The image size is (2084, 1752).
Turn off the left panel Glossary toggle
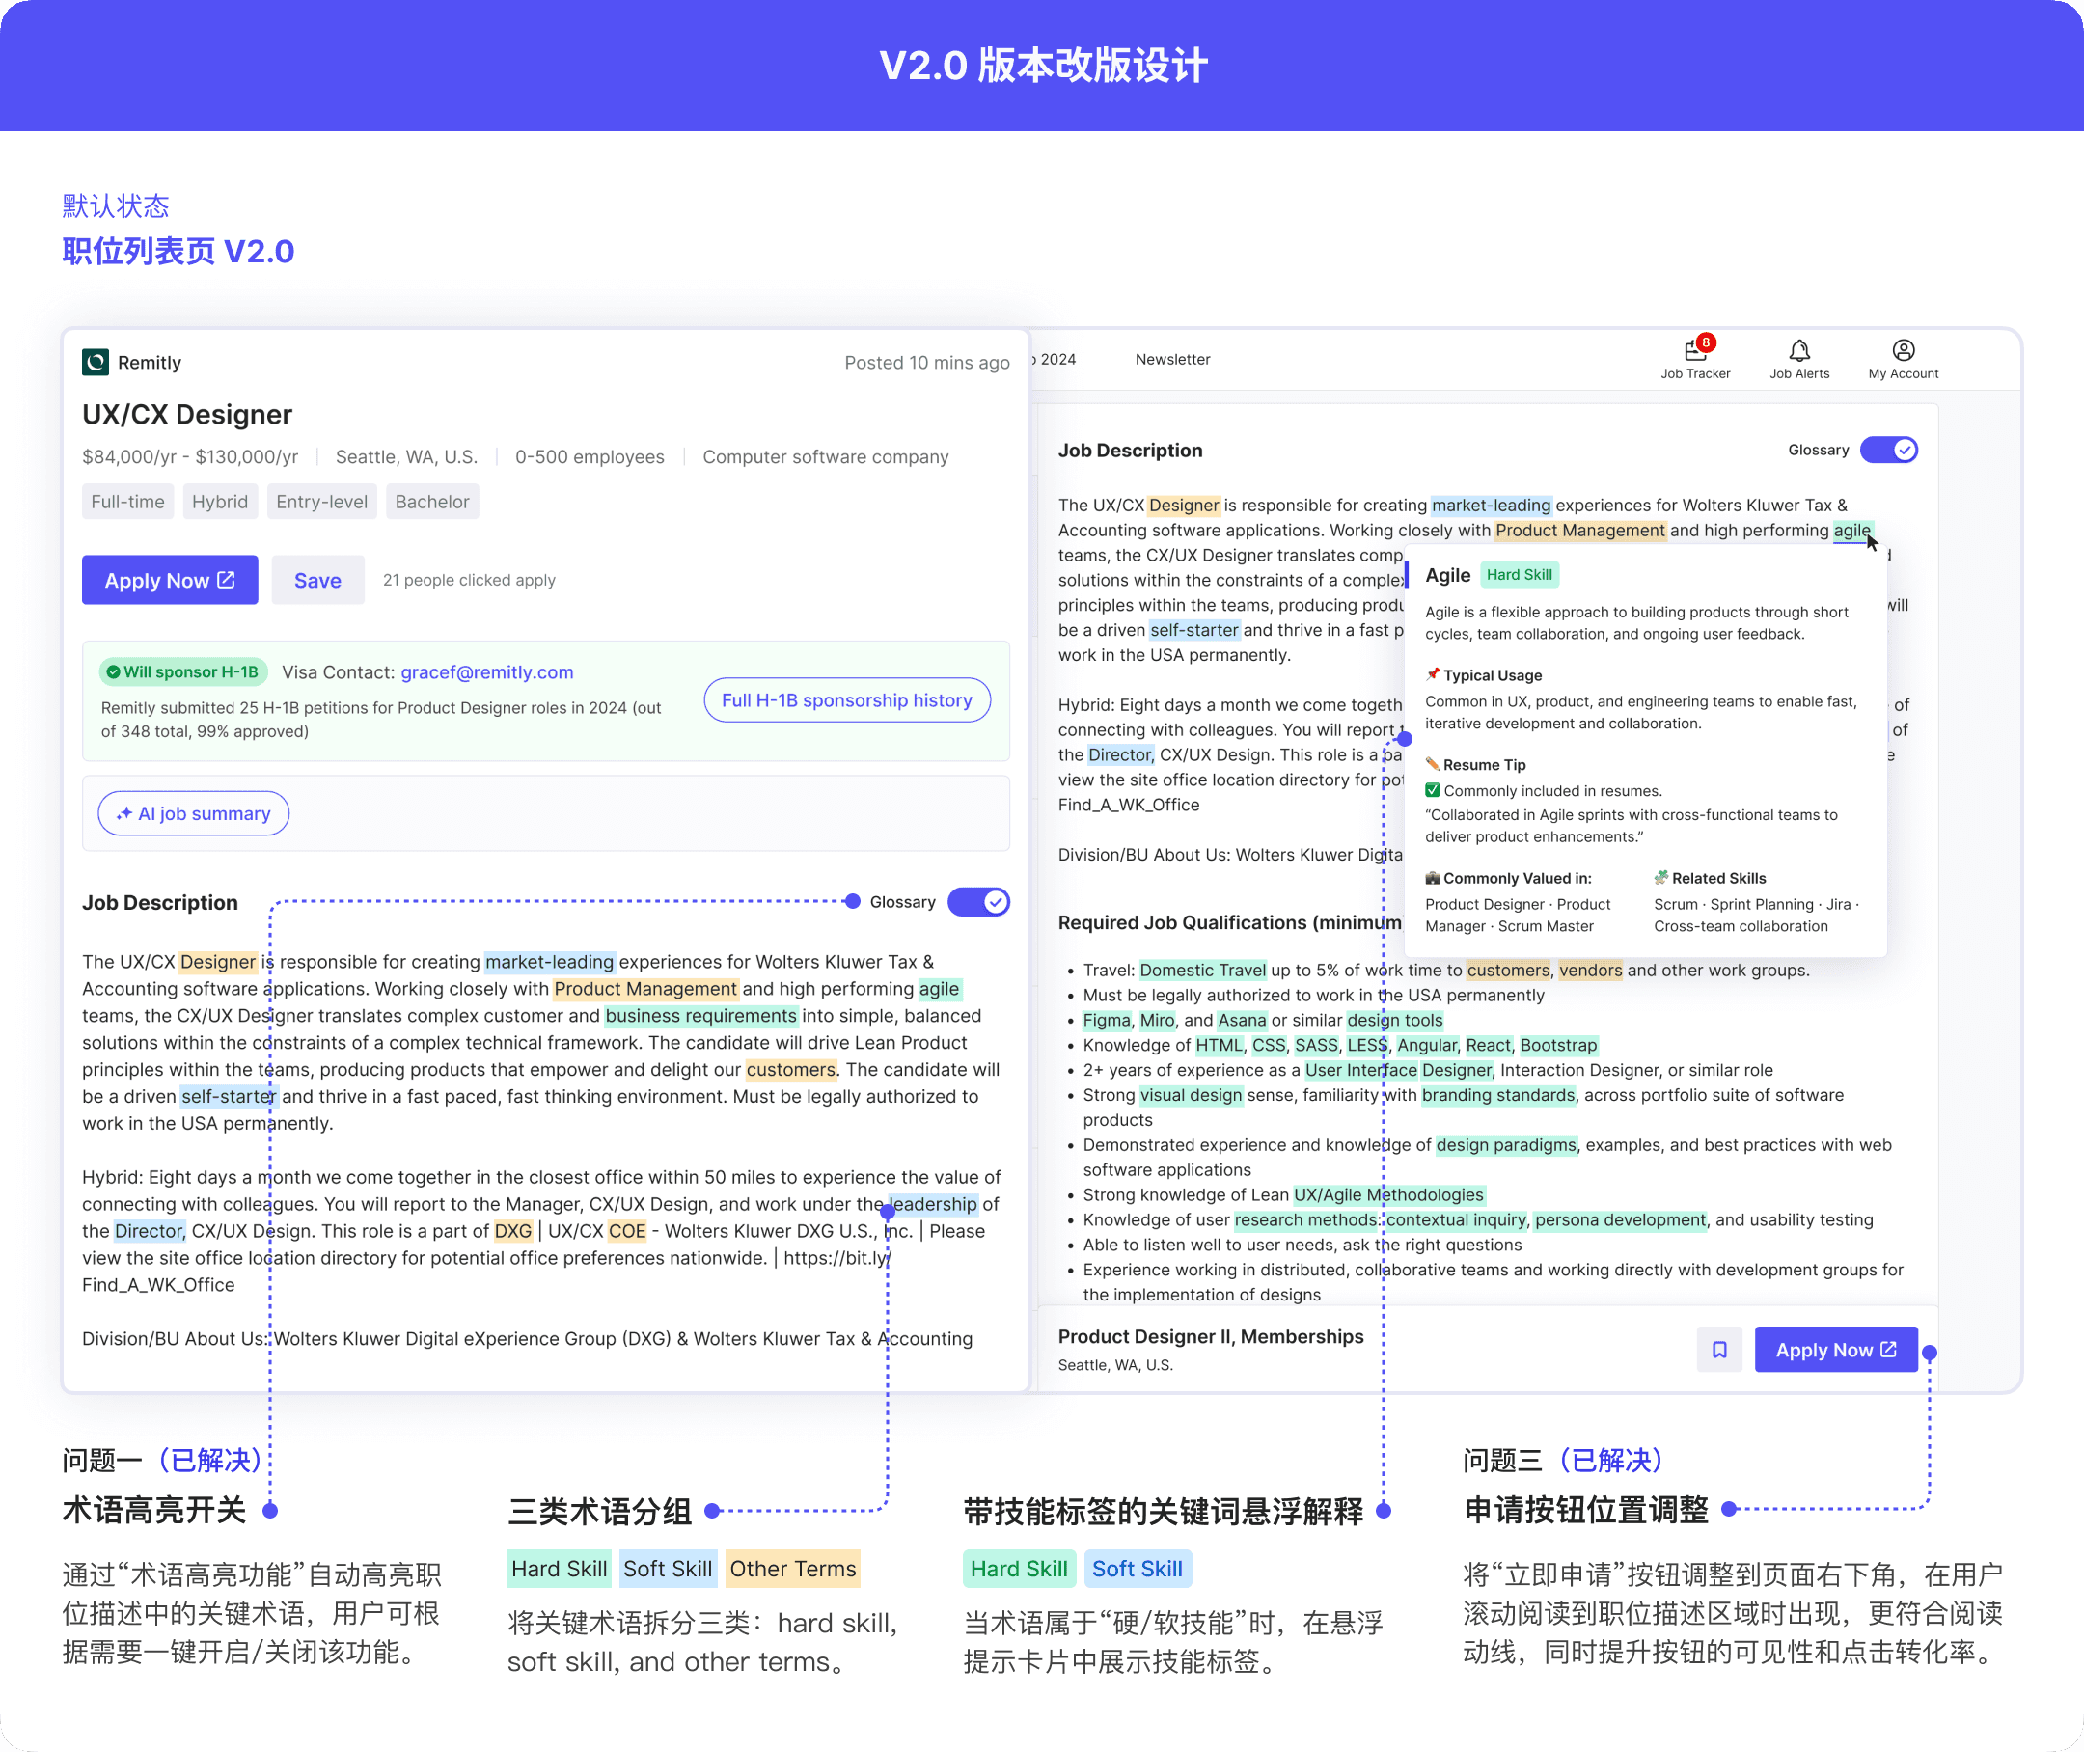tap(978, 902)
